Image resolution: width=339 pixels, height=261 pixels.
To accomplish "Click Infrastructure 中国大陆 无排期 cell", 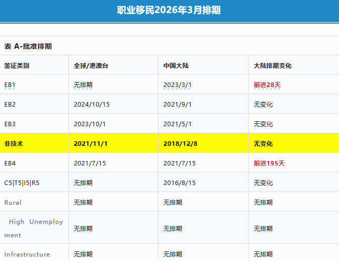I will click(x=173, y=254).
